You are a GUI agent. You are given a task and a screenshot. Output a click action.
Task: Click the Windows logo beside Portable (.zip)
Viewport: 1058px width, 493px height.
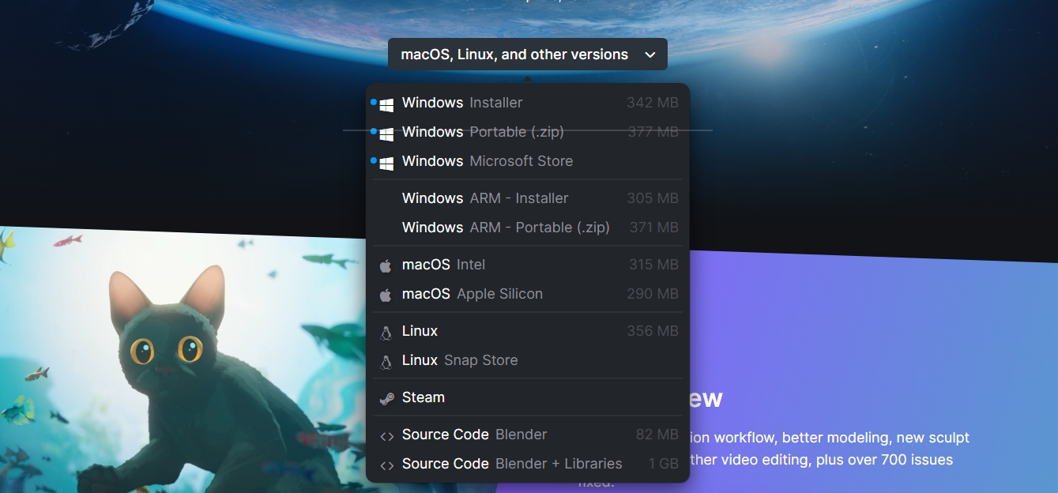(x=386, y=133)
